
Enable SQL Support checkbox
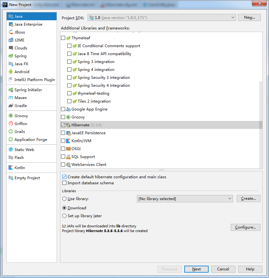point(63,156)
